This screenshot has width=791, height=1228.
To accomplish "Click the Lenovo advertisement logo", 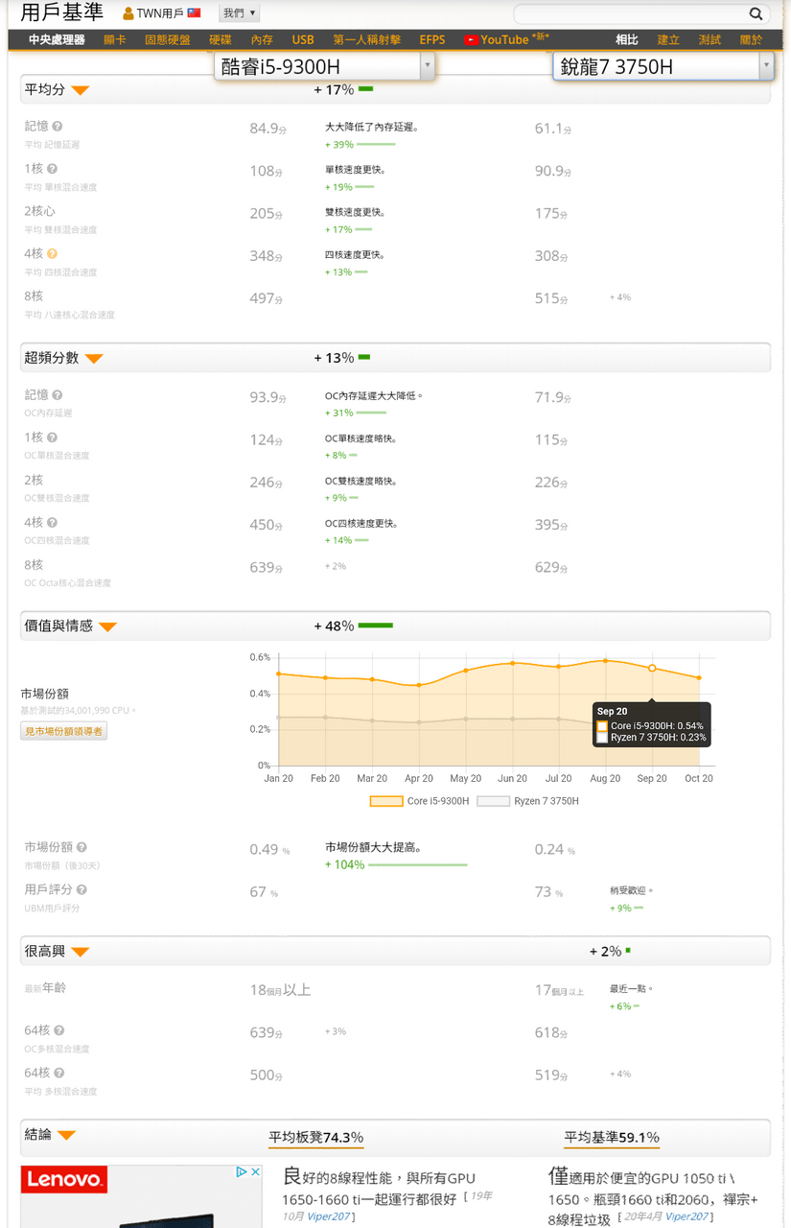I will click(65, 1180).
